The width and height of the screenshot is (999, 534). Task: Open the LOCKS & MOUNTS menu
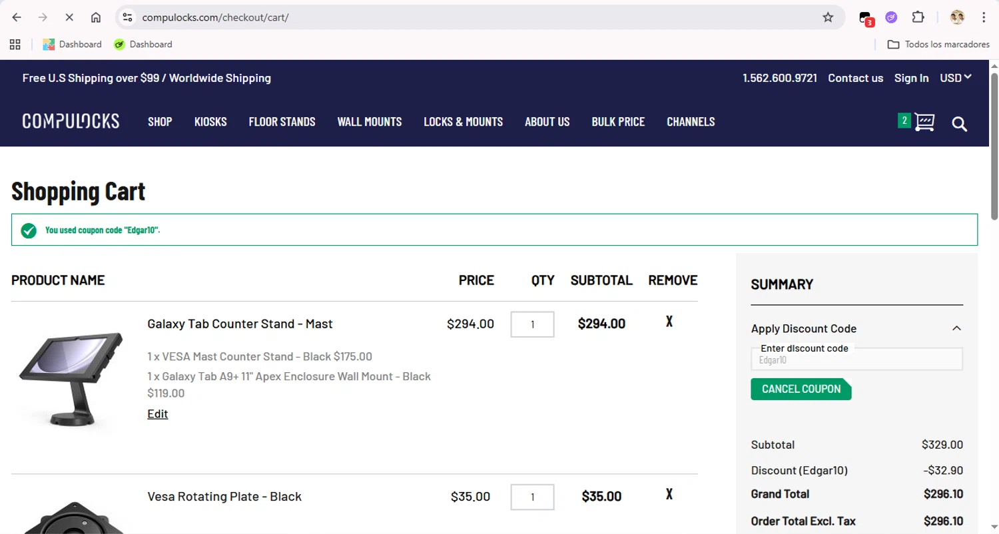tap(463, 122)
